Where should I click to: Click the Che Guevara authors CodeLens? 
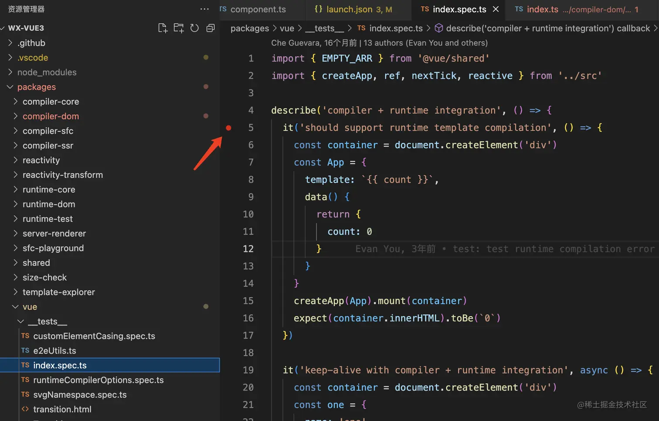[379, 43]
